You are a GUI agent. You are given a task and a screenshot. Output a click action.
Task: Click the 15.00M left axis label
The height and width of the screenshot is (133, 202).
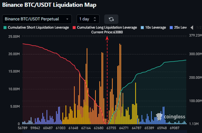(14, 71)
